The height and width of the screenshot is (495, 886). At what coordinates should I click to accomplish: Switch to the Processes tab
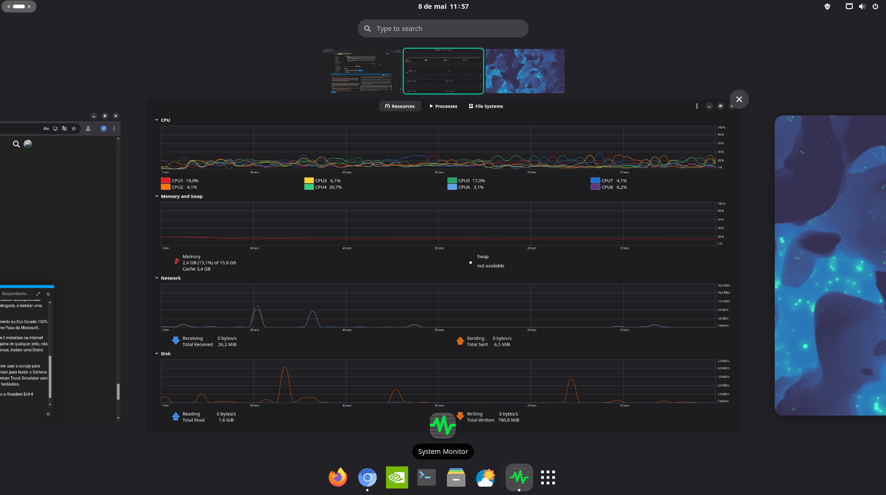click(443, 106)
